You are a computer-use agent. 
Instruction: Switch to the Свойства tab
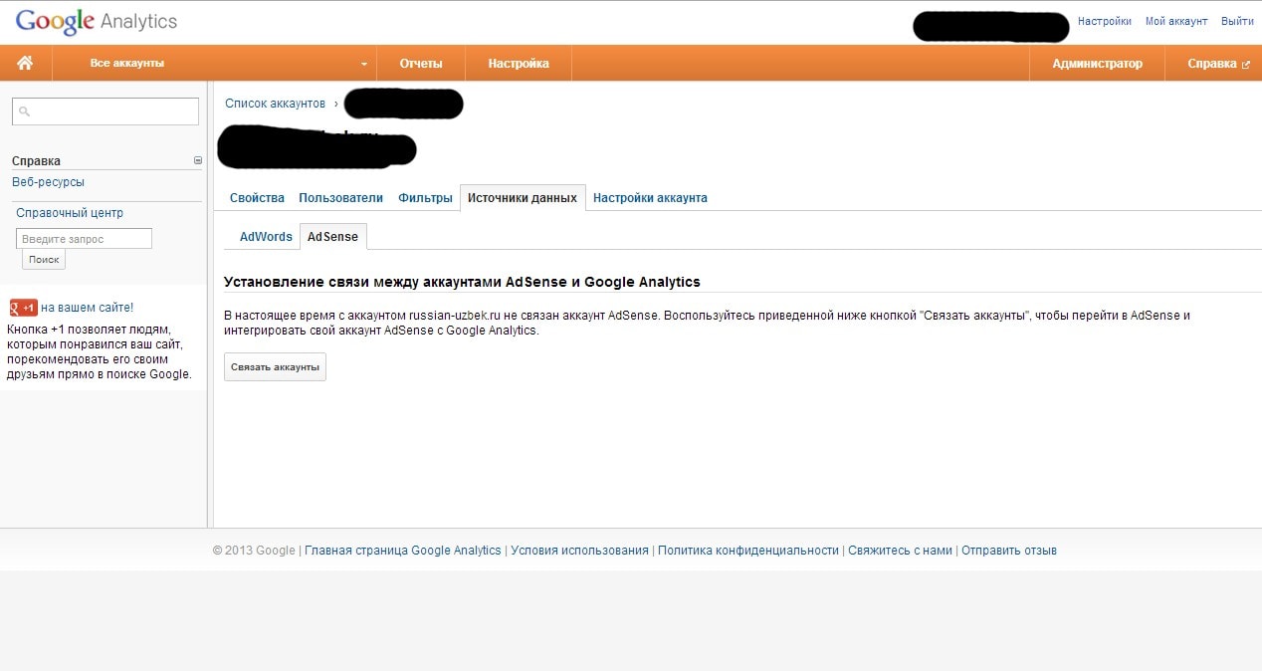coord(257,198)
